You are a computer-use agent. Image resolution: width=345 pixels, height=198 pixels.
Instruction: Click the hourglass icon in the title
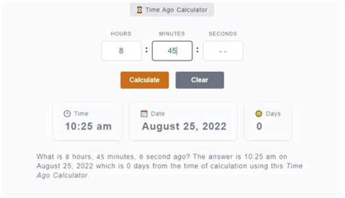coord(139,10)
